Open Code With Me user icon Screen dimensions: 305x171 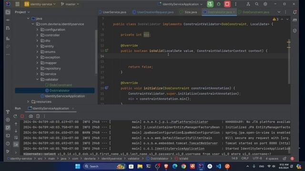click(248, 4)
